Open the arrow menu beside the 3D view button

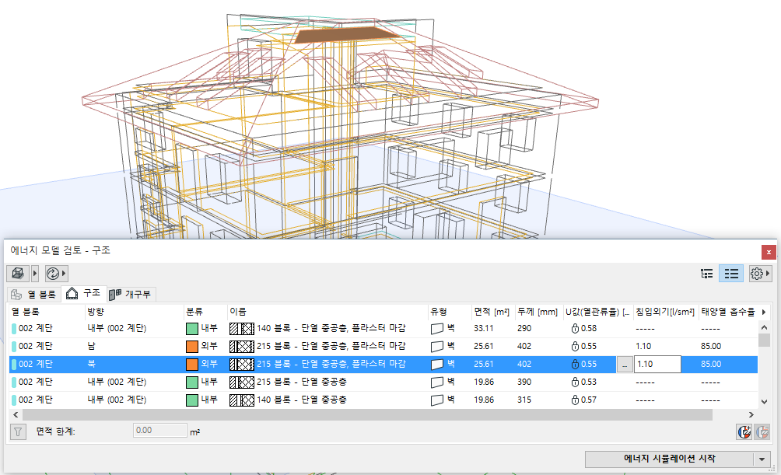(x=35, y=274)
